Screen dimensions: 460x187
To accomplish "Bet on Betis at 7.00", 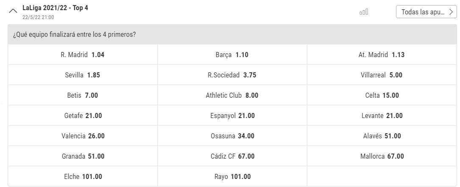I will click(83, 96).
